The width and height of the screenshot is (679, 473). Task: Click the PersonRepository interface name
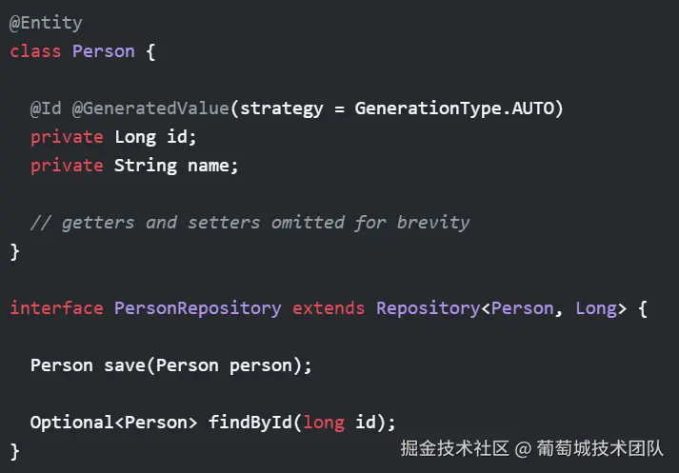point(197,308)
